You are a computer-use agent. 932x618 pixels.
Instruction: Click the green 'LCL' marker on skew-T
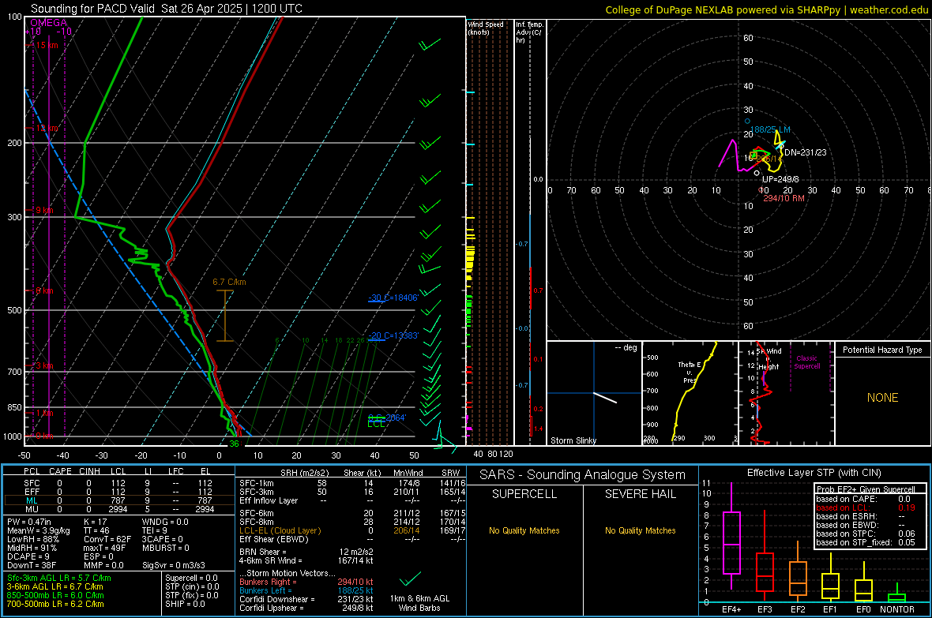tap(376, 424)
